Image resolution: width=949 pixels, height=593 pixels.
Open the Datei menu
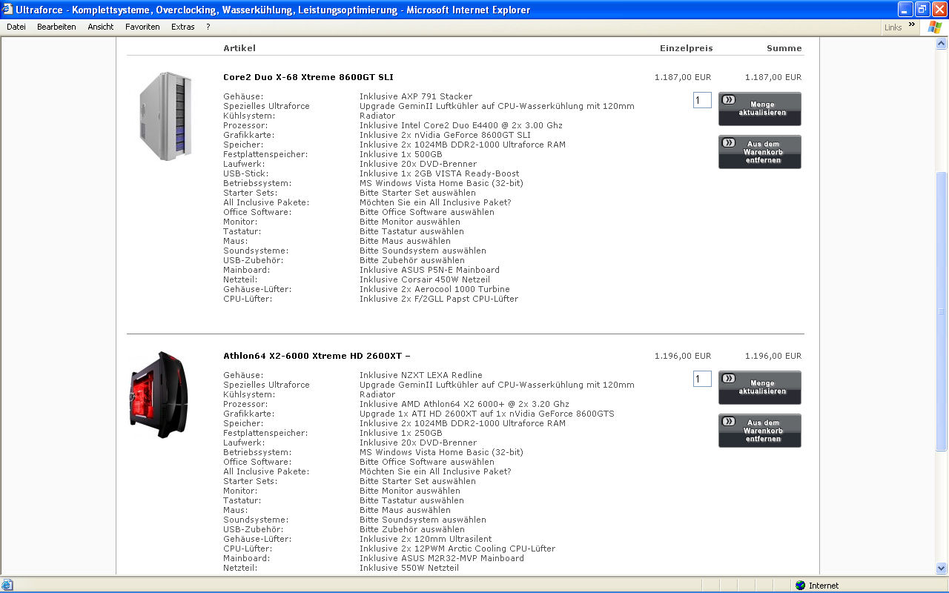click(16, 27)
